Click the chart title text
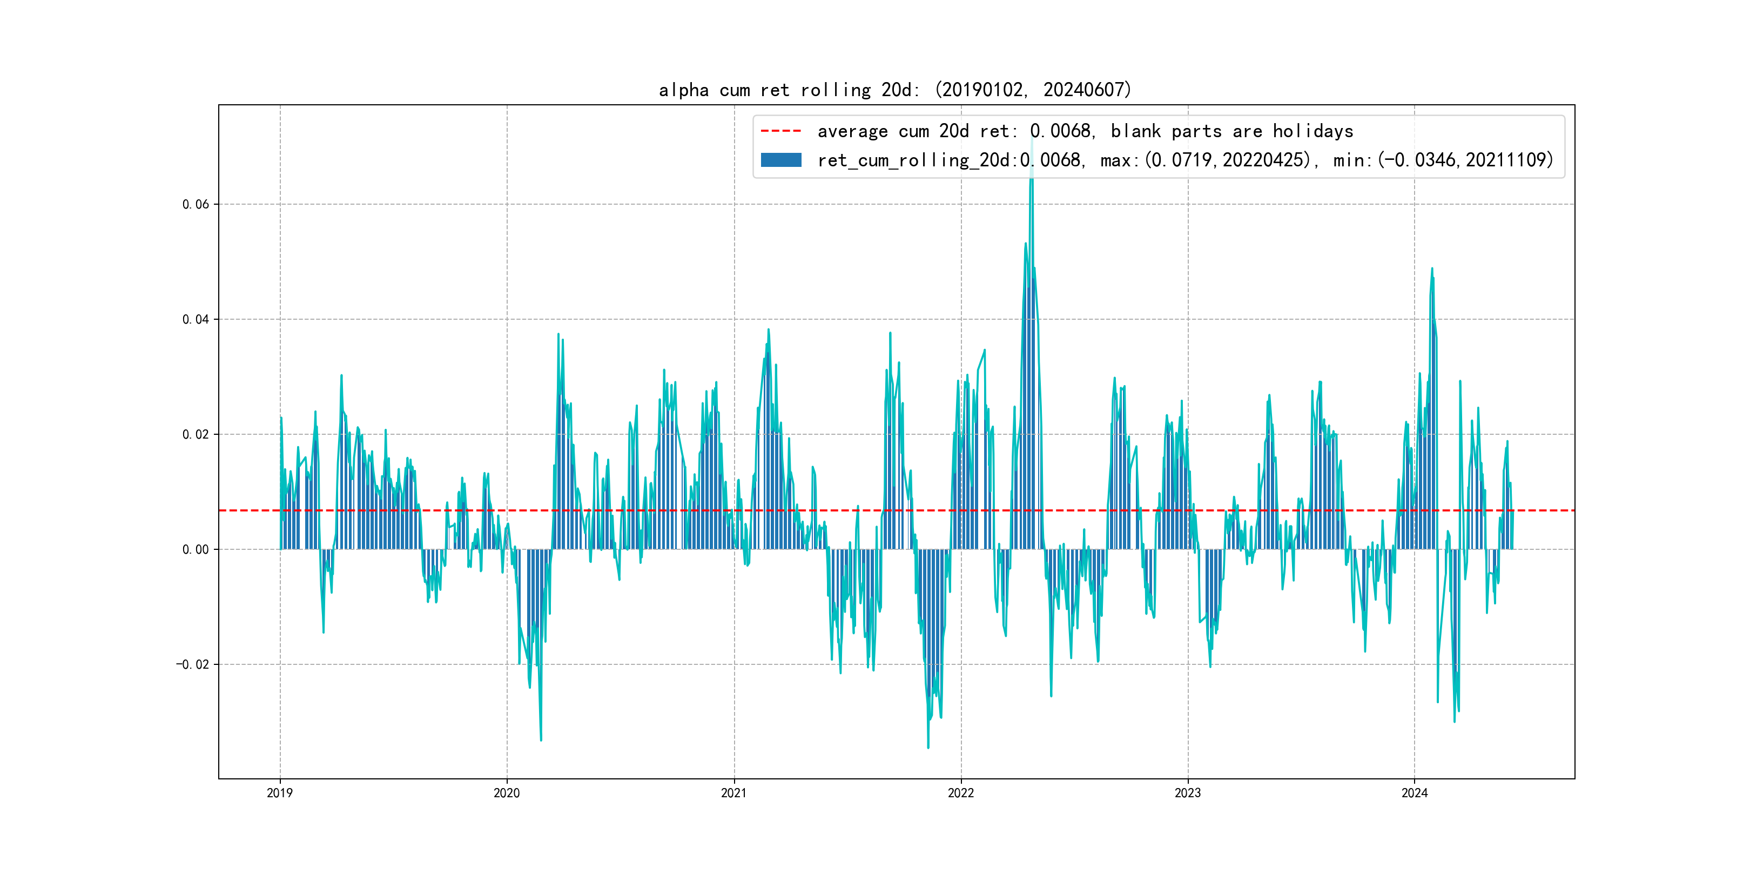The image size is (1750, 875). 894,90
